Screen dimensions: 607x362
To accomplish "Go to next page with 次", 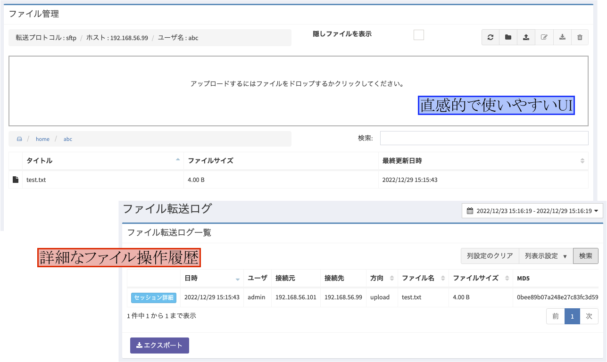I will point(589,316).
